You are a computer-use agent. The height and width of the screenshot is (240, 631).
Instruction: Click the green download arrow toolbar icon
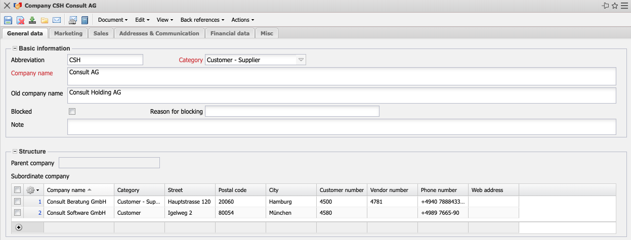point(32,20)
